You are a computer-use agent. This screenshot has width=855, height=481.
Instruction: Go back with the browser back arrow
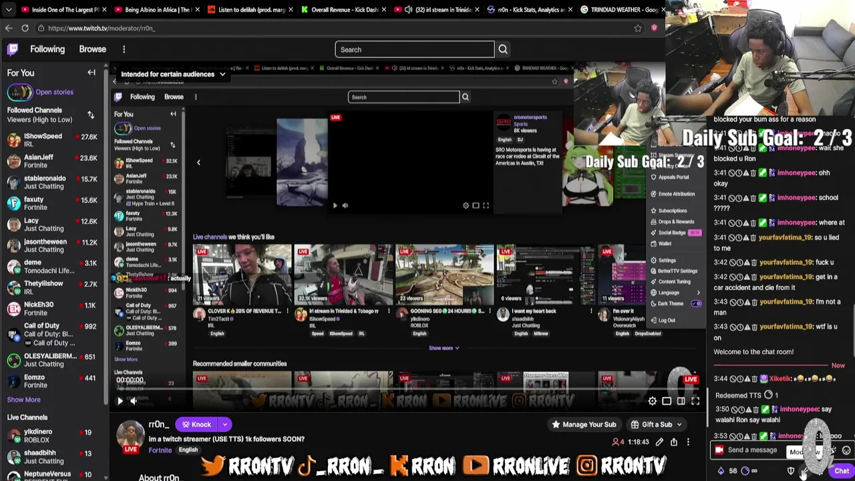point(9,28)
